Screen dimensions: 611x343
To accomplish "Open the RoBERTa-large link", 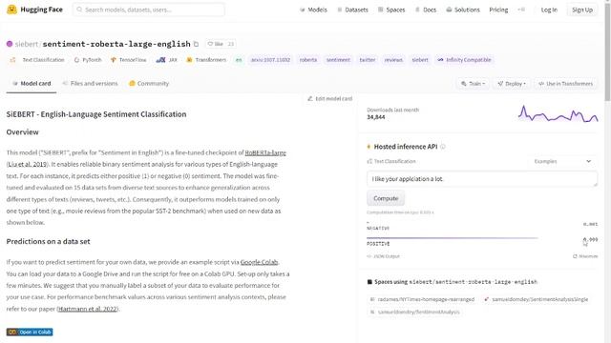I will [265, 152].
